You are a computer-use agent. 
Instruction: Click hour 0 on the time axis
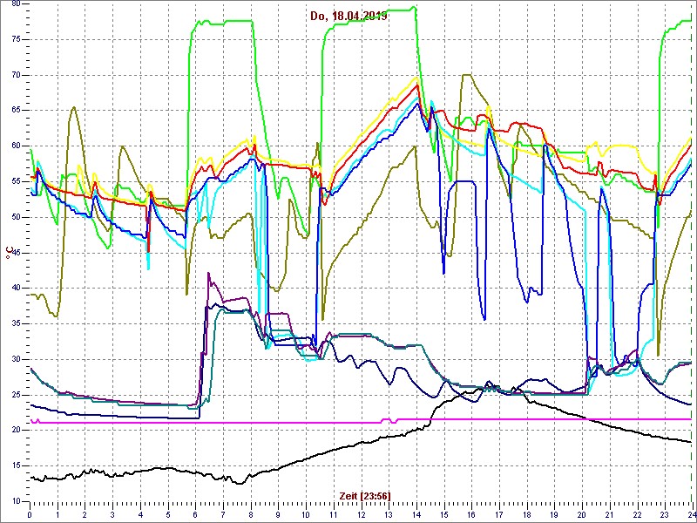(30, 514)
